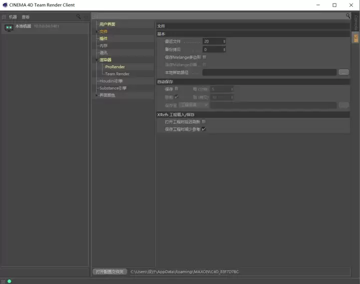Select the 通讯 category

tap(103, 53)
